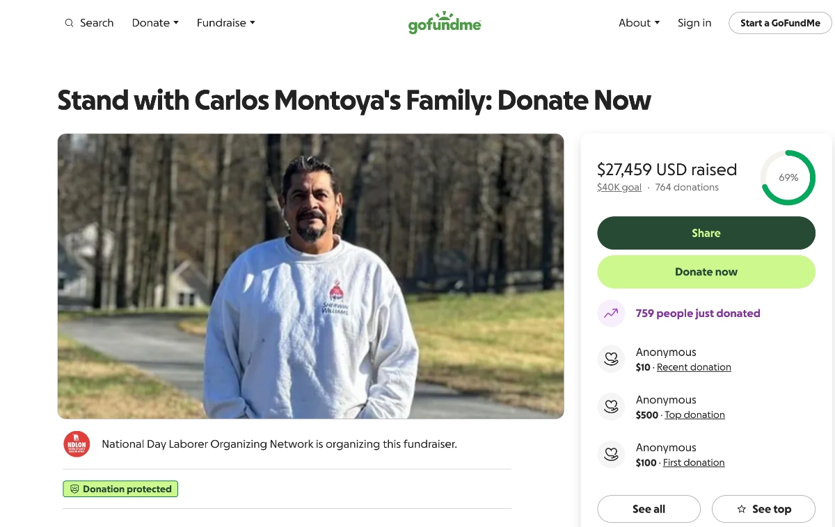Click the $10 recent donation heart icon

click(x=611, y=359)
